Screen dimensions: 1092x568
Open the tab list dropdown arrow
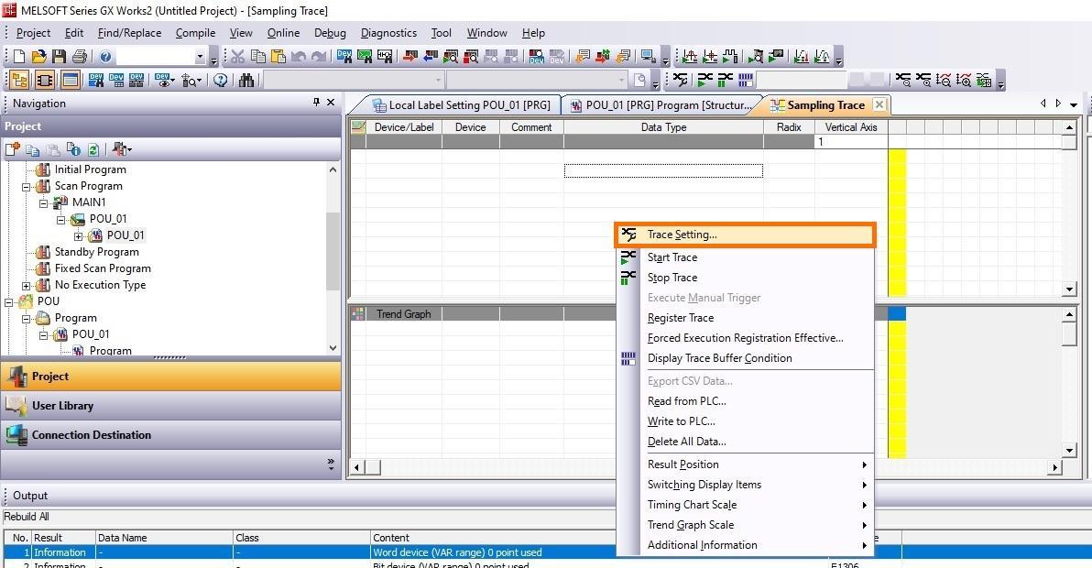(1073, 104)
